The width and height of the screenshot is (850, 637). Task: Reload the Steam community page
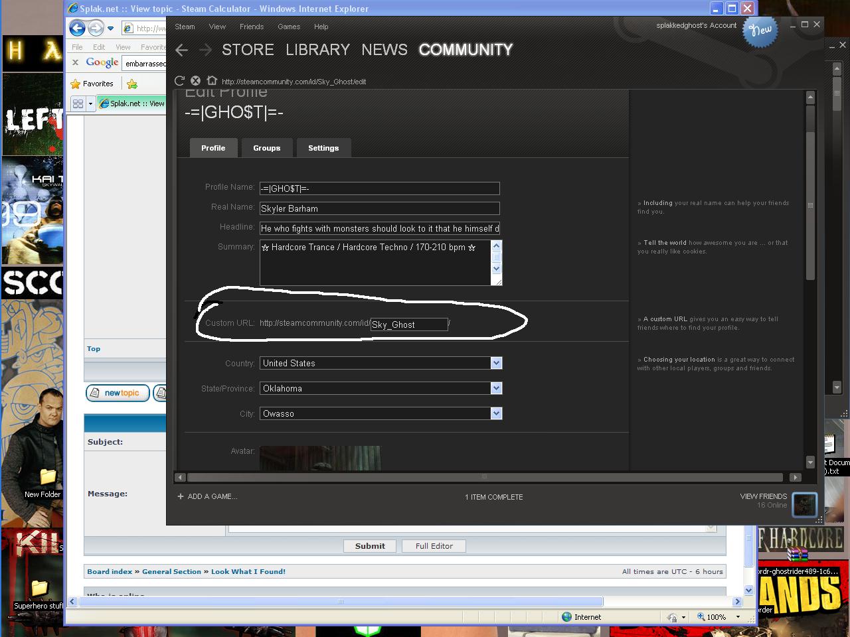click(179, 81)
